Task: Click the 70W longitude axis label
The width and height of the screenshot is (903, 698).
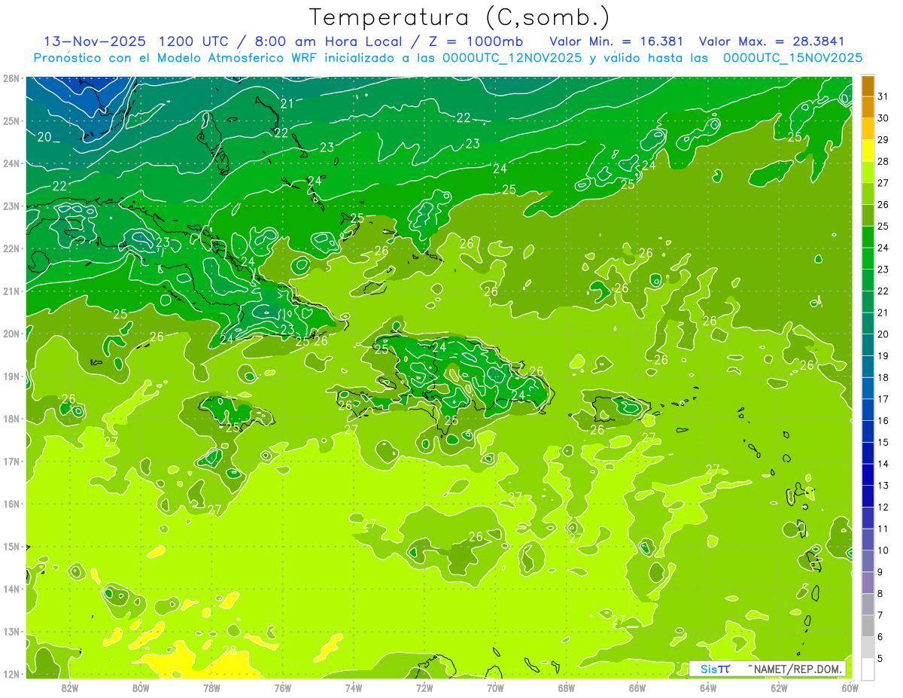Action: click(x=495, y=687)
